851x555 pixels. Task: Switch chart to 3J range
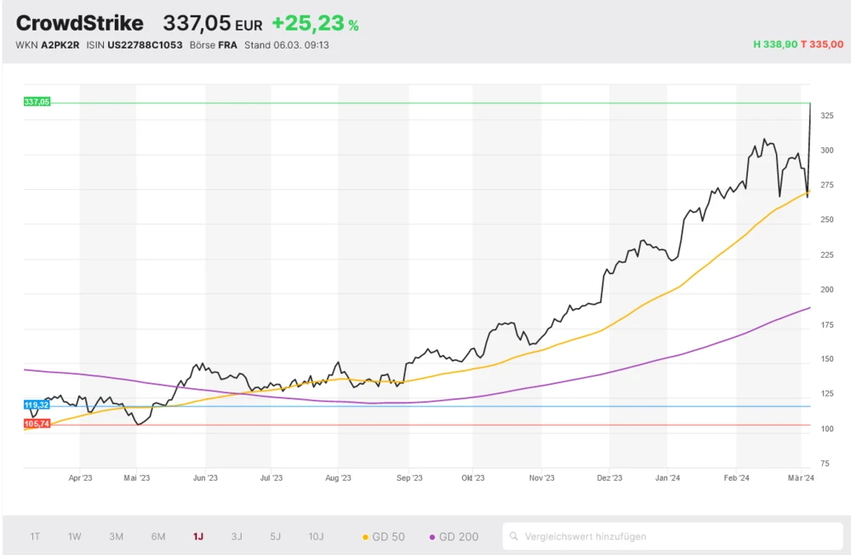click(237, 536)
